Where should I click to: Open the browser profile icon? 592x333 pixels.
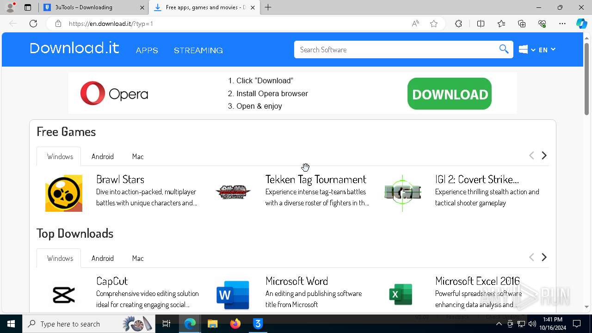point(10,7)
